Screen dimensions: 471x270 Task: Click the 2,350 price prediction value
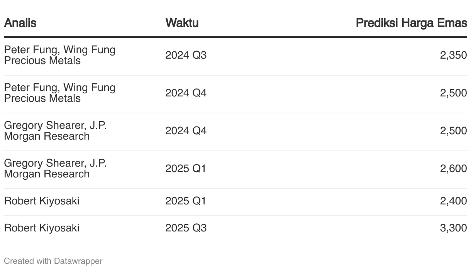point(453,55)
